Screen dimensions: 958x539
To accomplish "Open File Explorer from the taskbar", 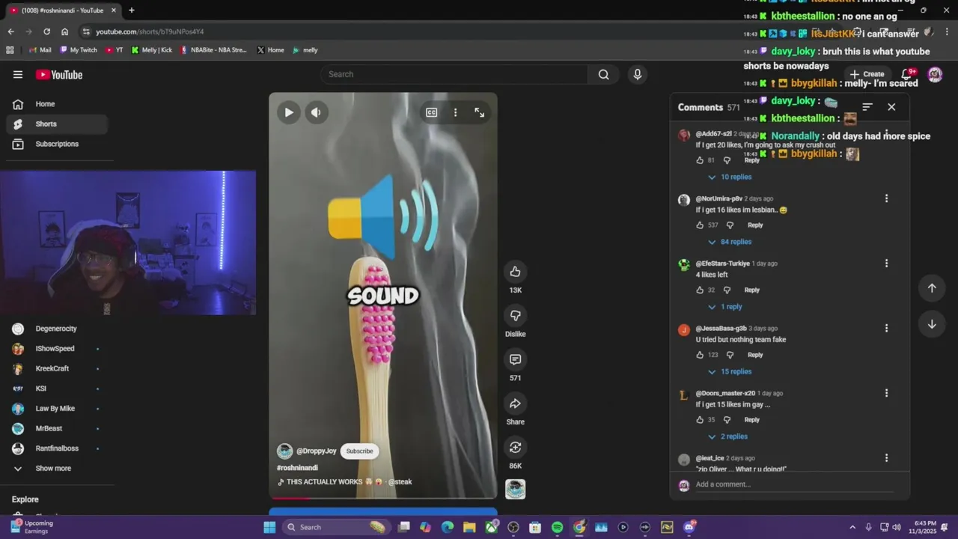I will click(x=469, y=527).
